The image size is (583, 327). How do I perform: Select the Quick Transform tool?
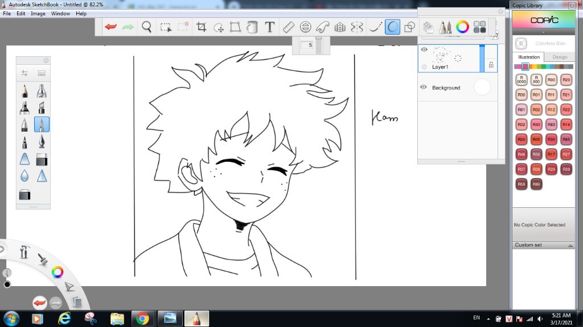click(x=218, y=27)
